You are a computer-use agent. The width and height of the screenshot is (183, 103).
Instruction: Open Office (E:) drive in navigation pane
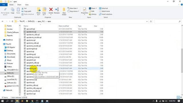click(11, 76)
